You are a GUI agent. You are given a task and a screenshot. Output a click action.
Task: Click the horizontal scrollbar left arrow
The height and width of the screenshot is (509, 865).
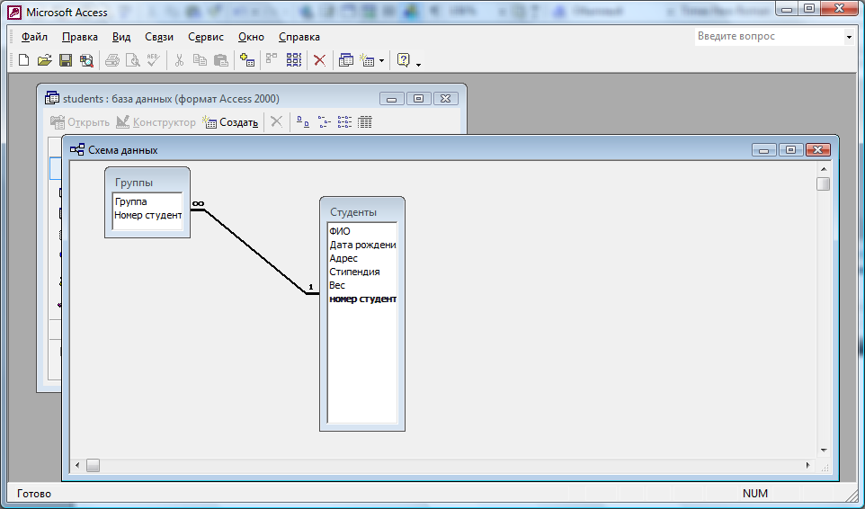77,466
